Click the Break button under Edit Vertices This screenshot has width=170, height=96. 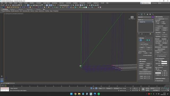tap(148, 64)
